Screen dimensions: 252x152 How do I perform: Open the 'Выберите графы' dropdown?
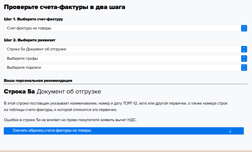tap(123, 59)
